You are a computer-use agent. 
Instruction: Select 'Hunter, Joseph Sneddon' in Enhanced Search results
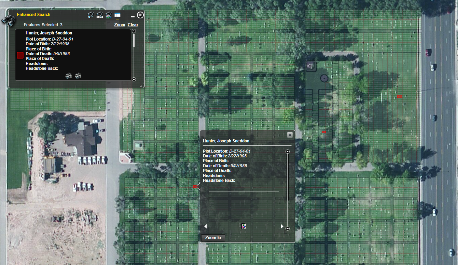click(x=49, y=33)
